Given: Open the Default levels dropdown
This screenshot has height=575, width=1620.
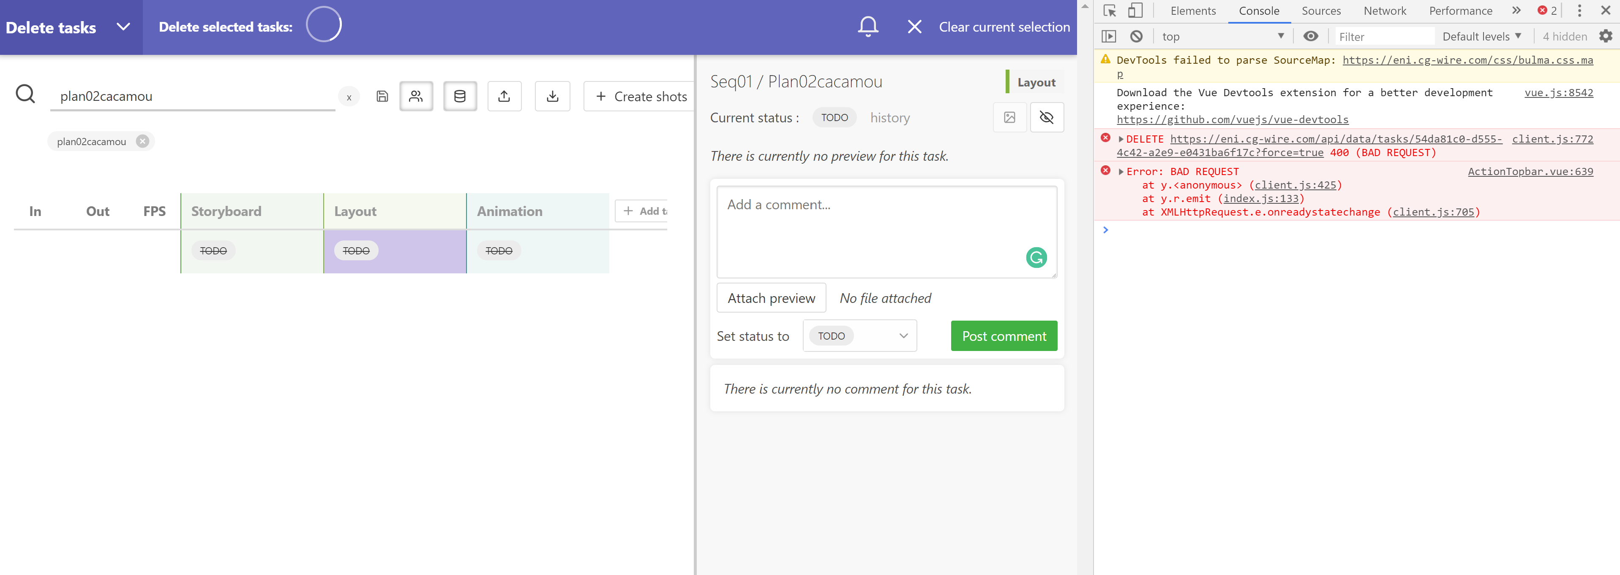Looking at the screenshot, I should point(1482,36).
